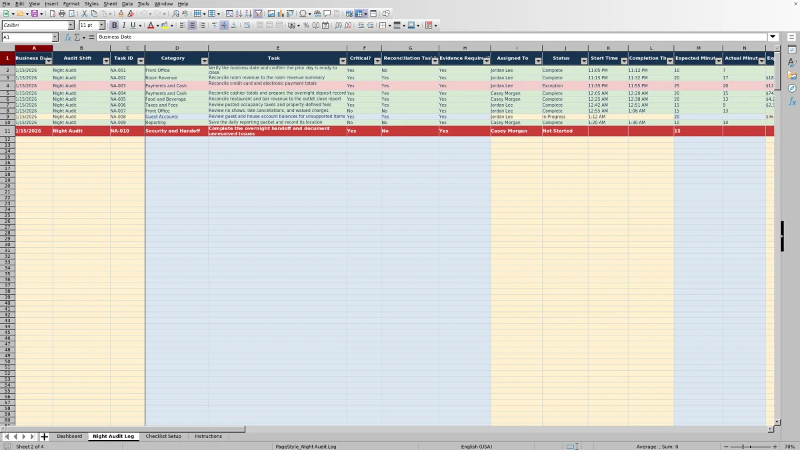This screenshot has width=800, height=450.
Task: Switch to the Instructions sheet tab
Action: pos(208,436)
